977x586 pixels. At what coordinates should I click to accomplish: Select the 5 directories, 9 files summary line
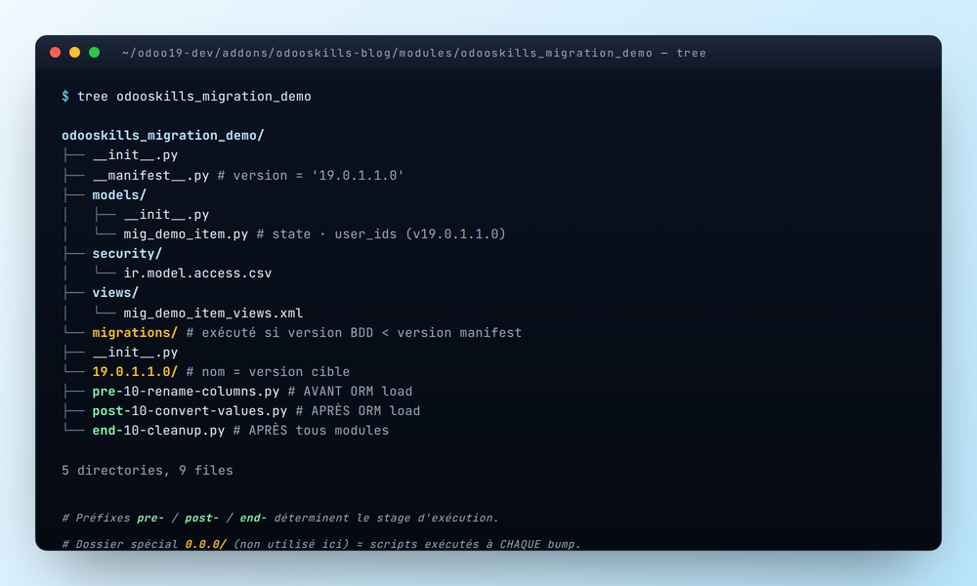pyautogui.click(x=147, y=470)
